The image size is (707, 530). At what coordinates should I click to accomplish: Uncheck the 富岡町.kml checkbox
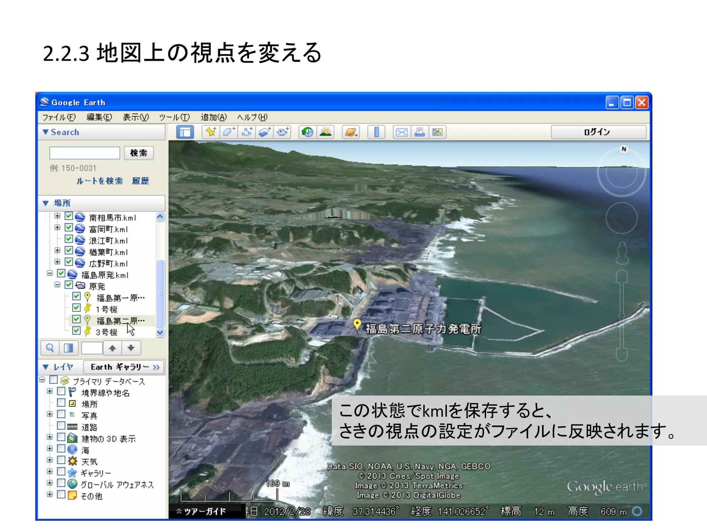[69, 227]
